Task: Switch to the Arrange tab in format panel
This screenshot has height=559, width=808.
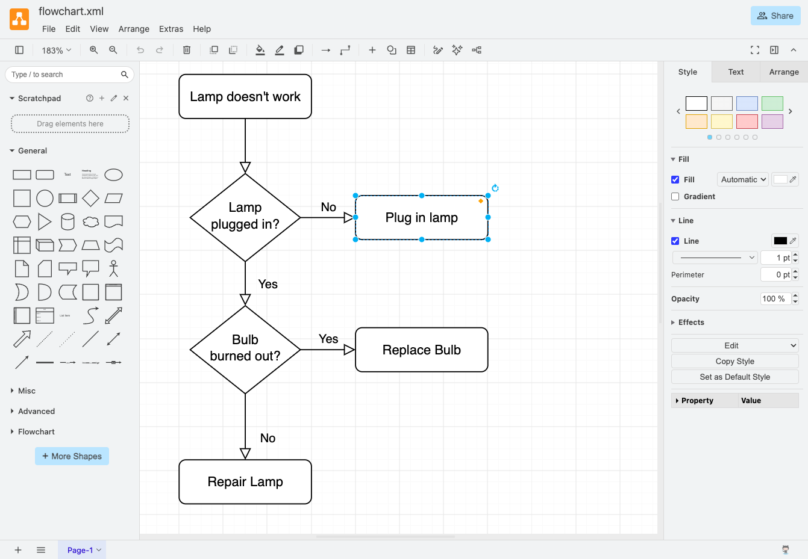Action: (784, 72)
